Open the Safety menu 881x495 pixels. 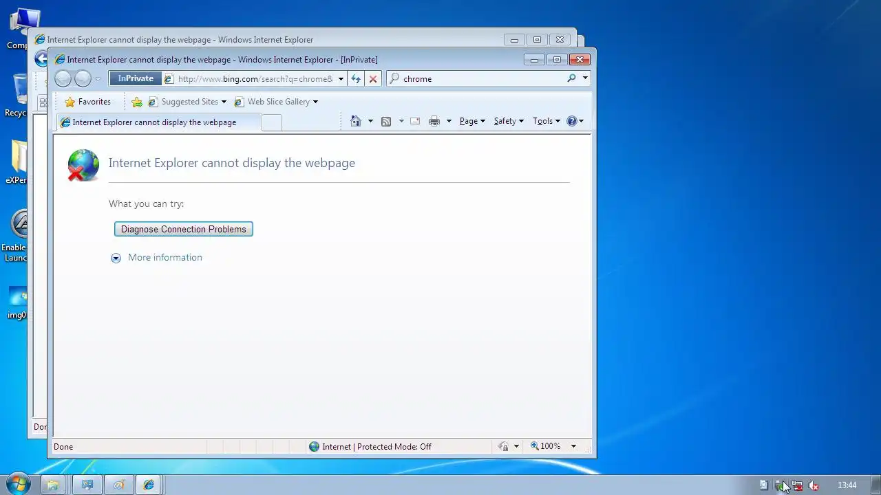(509, 121)
